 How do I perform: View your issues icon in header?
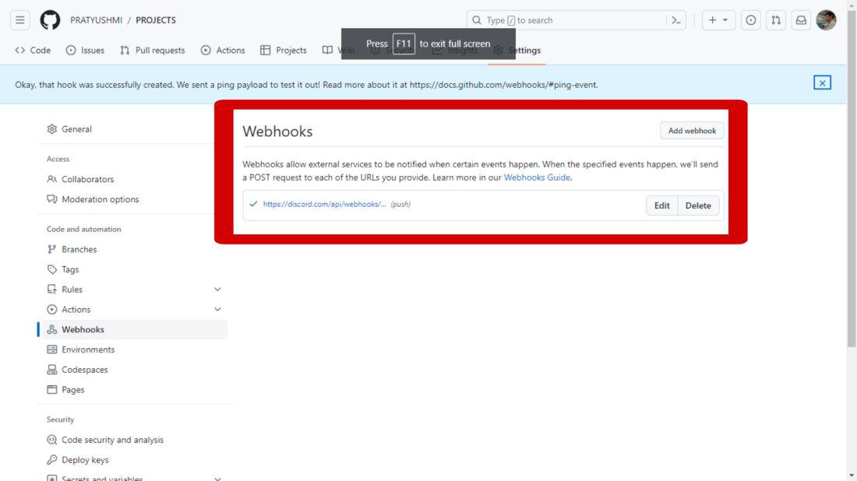coord(750,20)
